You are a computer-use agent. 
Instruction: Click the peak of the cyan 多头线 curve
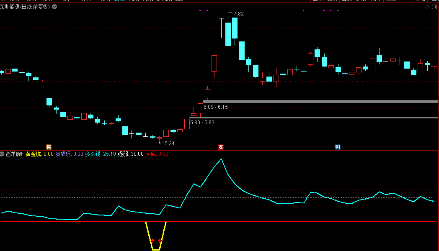[221, 159]
